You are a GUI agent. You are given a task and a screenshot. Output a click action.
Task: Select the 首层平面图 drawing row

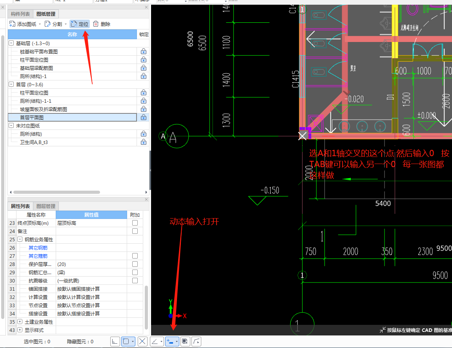72,117
